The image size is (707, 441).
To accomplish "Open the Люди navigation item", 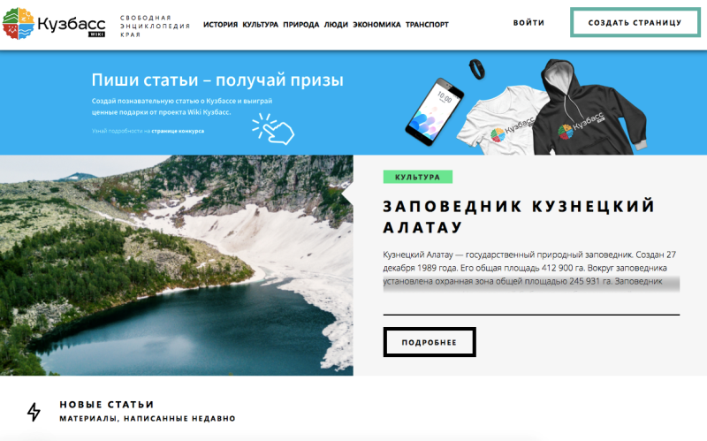I will (336, 25).
